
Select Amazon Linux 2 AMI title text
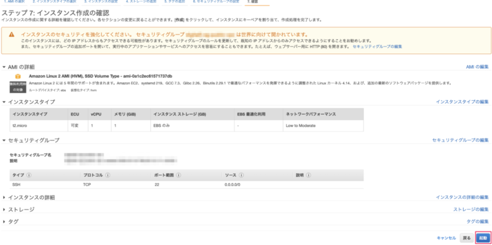tap(100, 76)
